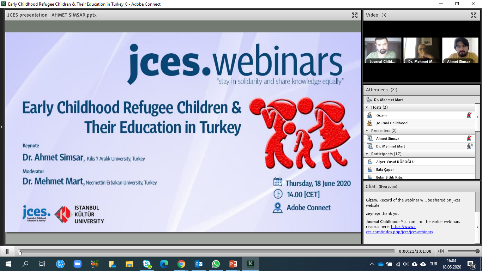The image size is (482, 271).
Task: Collapse the Participants (17) group
Action: 367,154
